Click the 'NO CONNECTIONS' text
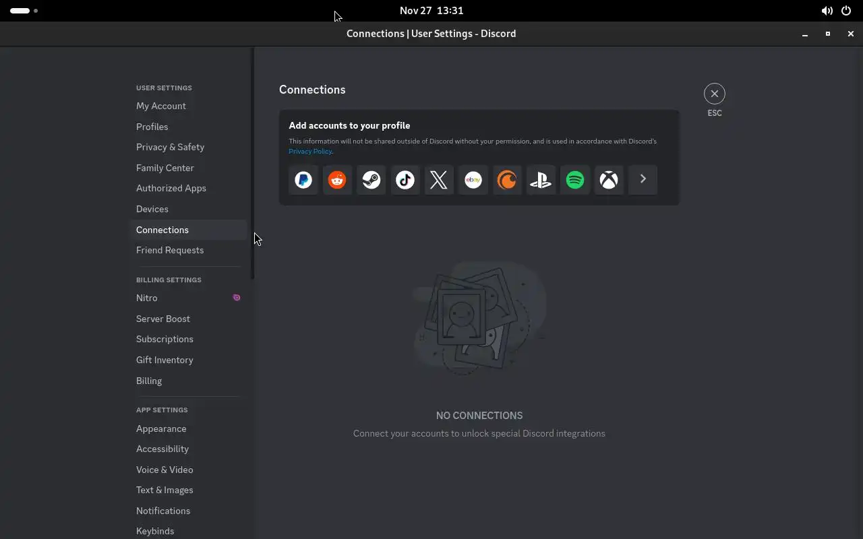Screen dimensions: 863x539 [479, 416]
